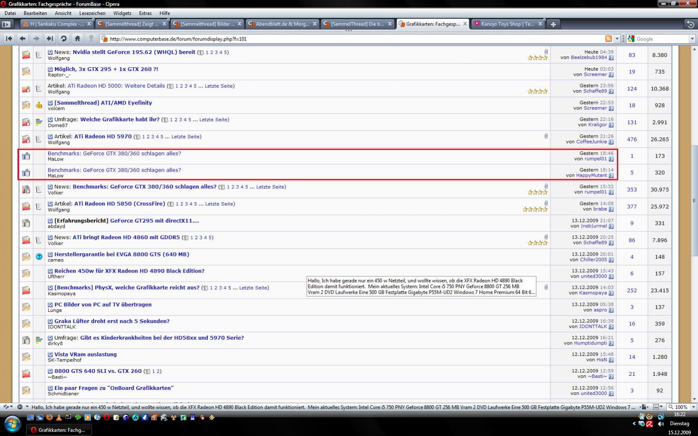Open the Windows Start menu orb
The image size is (698, 436).
point(12,424)
